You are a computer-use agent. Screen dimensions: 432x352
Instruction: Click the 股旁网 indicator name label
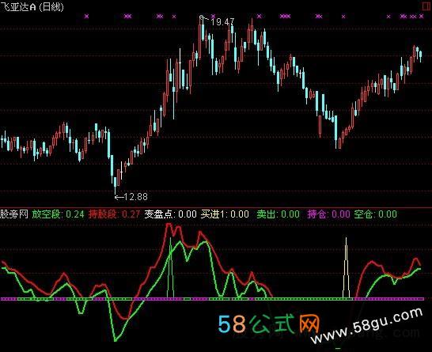[14, 214]
